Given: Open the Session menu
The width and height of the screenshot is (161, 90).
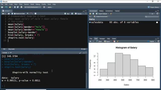Looking at the screenshot, I should coord(26,4).
